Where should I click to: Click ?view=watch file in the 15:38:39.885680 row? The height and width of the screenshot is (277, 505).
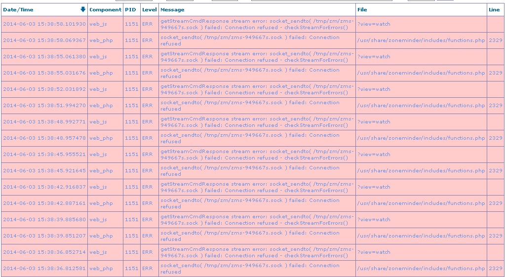(374, 219)
